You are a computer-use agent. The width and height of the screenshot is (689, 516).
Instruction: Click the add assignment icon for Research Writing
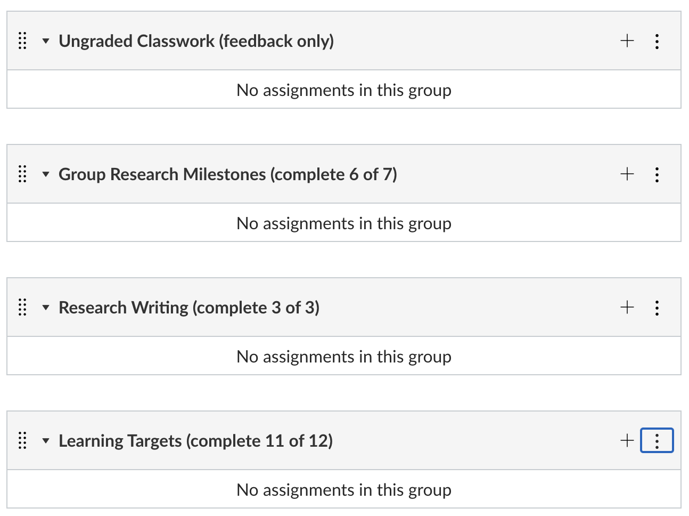point(627,308)
